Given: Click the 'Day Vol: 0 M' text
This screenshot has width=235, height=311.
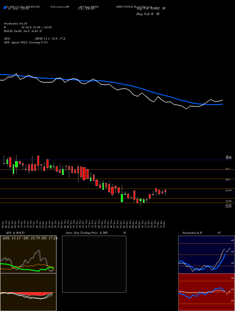Looking at the screenshot, I should (148, 14).
